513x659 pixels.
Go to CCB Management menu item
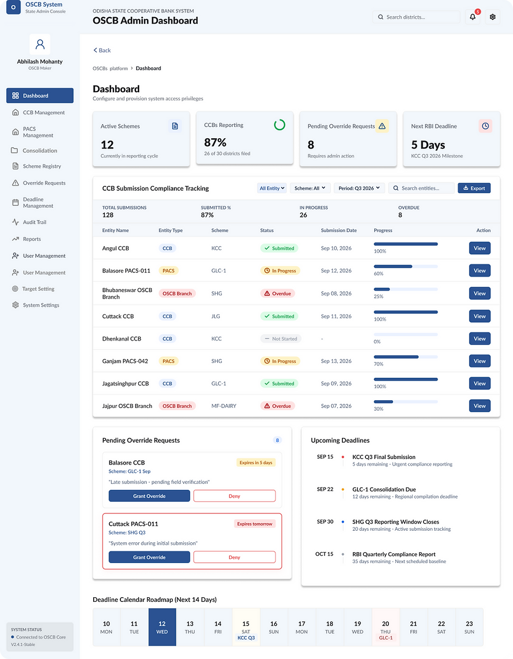[40, 113]
